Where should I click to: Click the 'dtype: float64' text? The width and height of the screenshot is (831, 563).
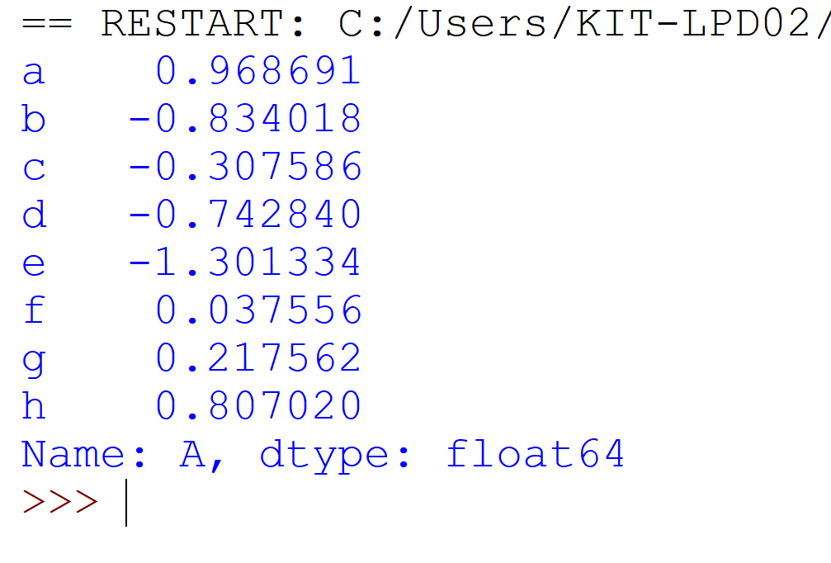pos(441,454)
